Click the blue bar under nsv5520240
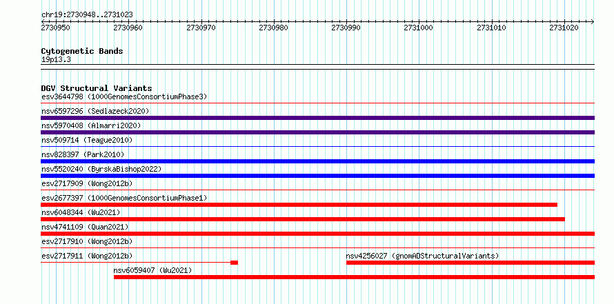Viewport: 614px width, 304px height. point(317,176)
